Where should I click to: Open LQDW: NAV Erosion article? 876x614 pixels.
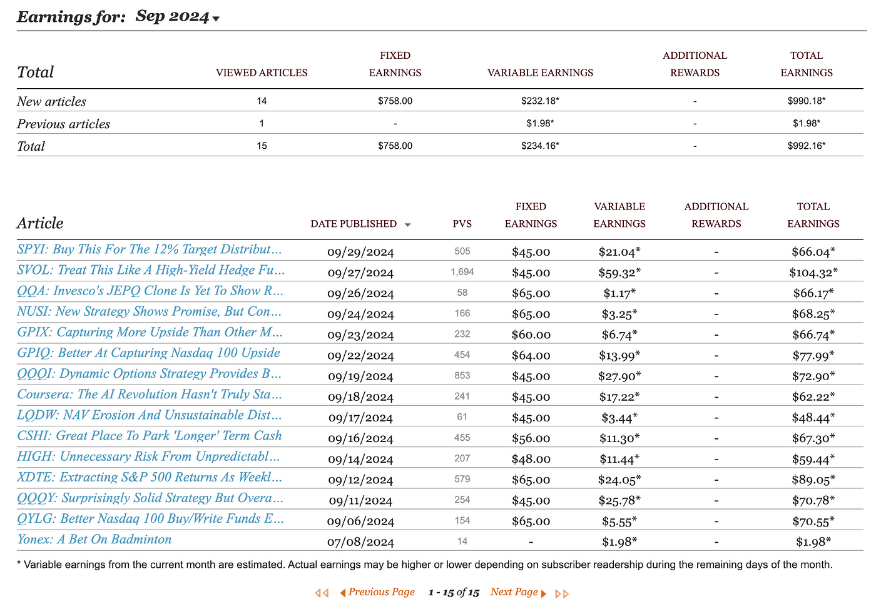(149, 415)
